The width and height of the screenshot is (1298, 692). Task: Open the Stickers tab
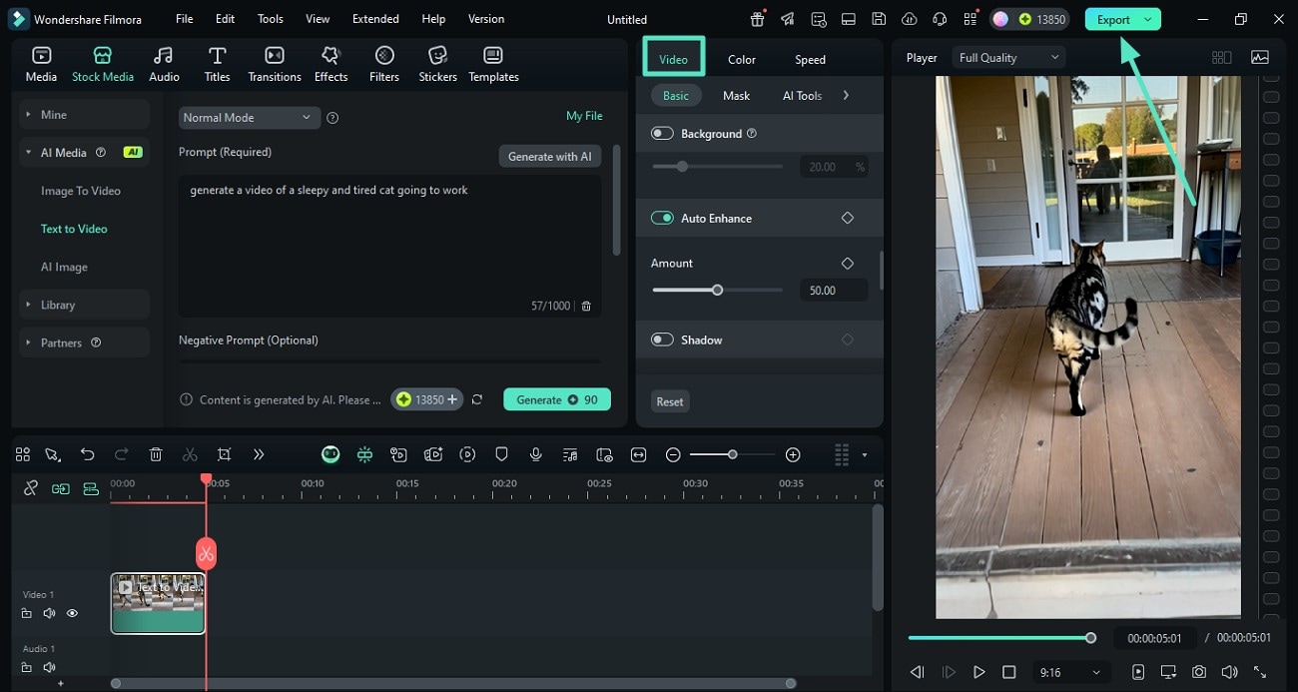437,64
